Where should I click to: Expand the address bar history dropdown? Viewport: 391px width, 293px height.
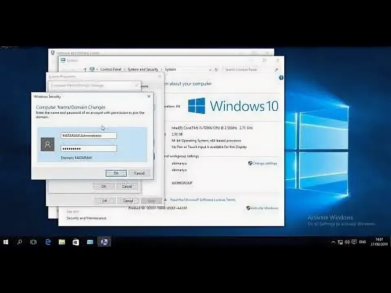click(210, 70)
